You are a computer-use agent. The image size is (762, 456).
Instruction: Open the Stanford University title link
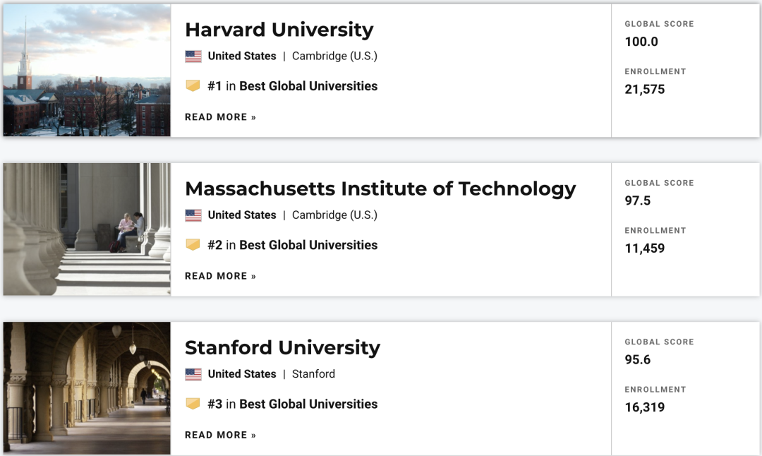282,347
